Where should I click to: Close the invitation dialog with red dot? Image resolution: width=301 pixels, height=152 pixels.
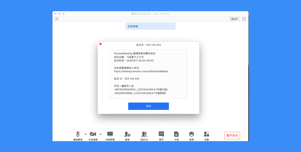pos(100,44)
